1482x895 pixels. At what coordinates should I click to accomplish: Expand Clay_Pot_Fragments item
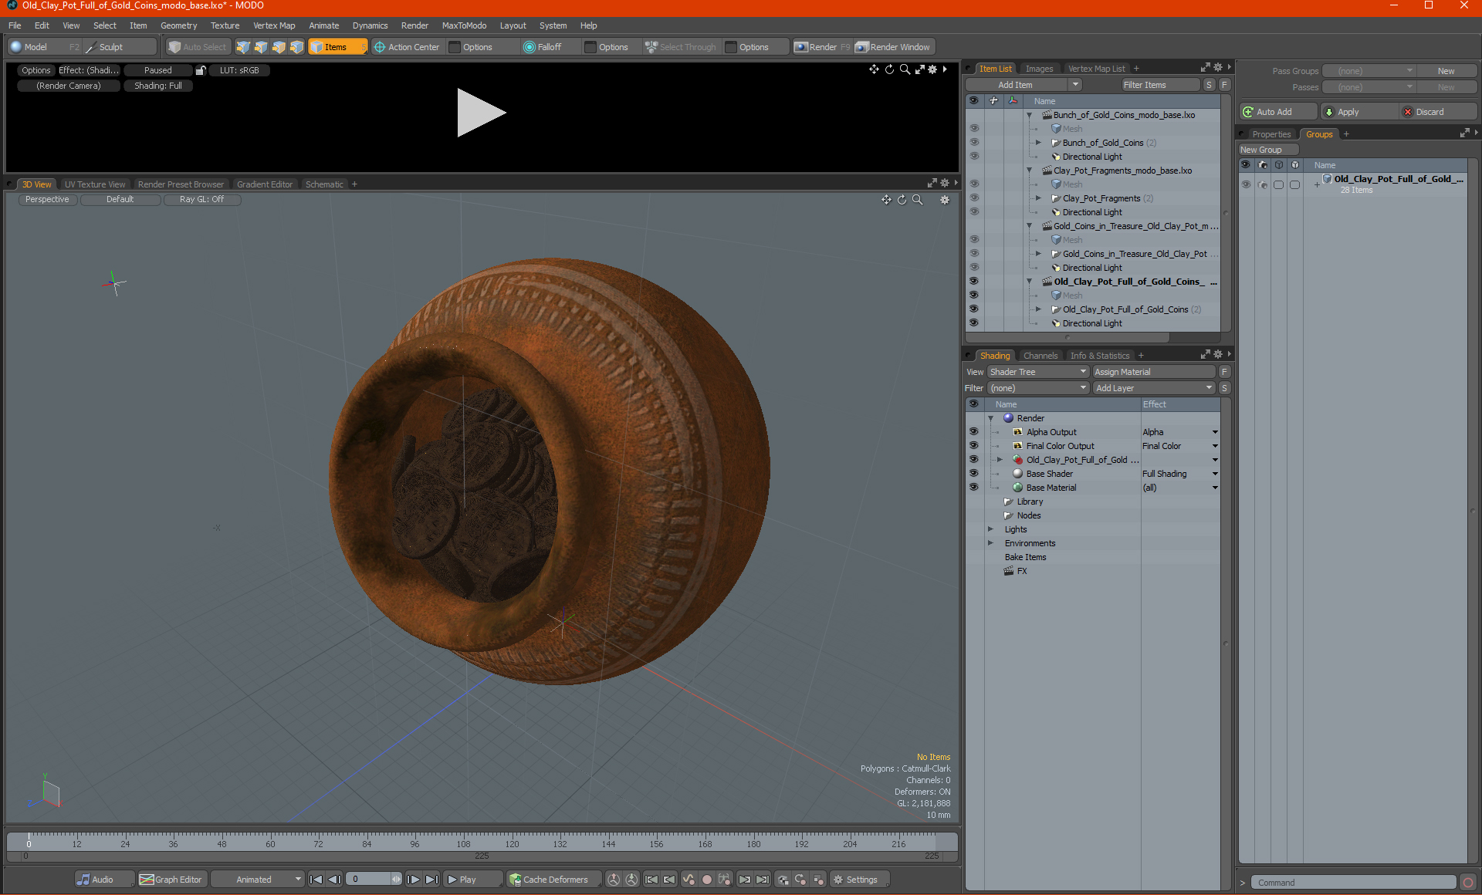pos(1038,198)
